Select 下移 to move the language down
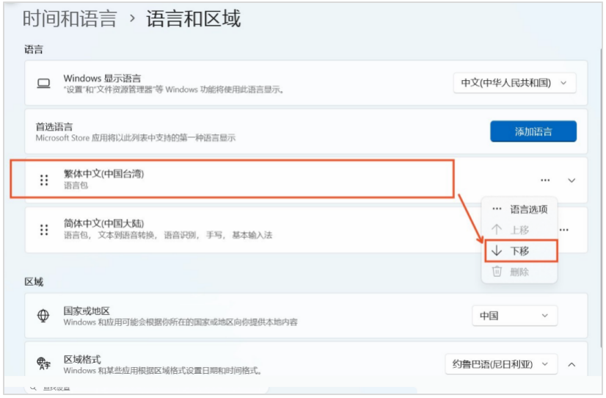This screenshot has width=606, height=398. [x=520, y=251]
